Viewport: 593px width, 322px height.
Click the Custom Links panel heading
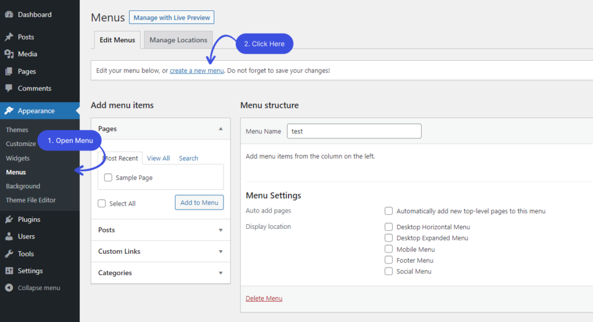pos(119,251)
